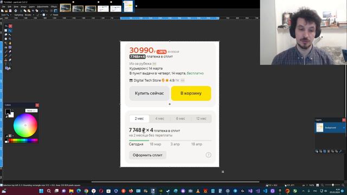Image resolution: width=347 pixels, height=195 pixels.
Task: Select the Eraser tool
Action: (x=10, y=51)
